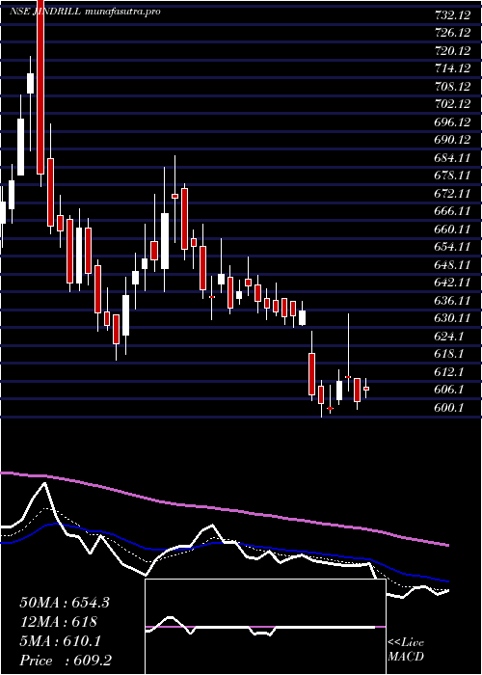Click the 'Price : 609.2' value
Viewport: 482px width, 675px height.
pyautogui.click(x=66, y=661)
